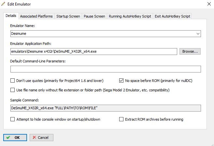Confirm changes with the OK button
The image size is (214, 146).
click(x=15, y=138)
